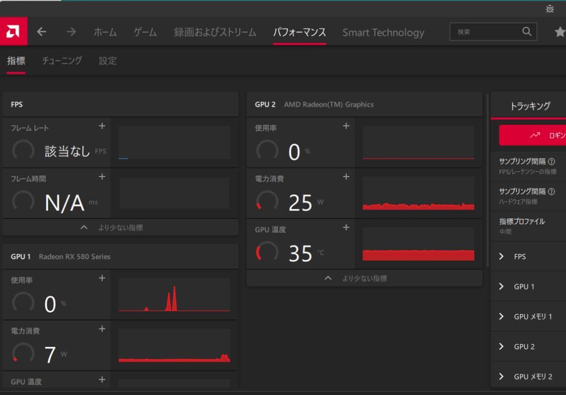The image size is (566, 395).
Task: Click the search magnifier icon
Action: click(527, 31)
